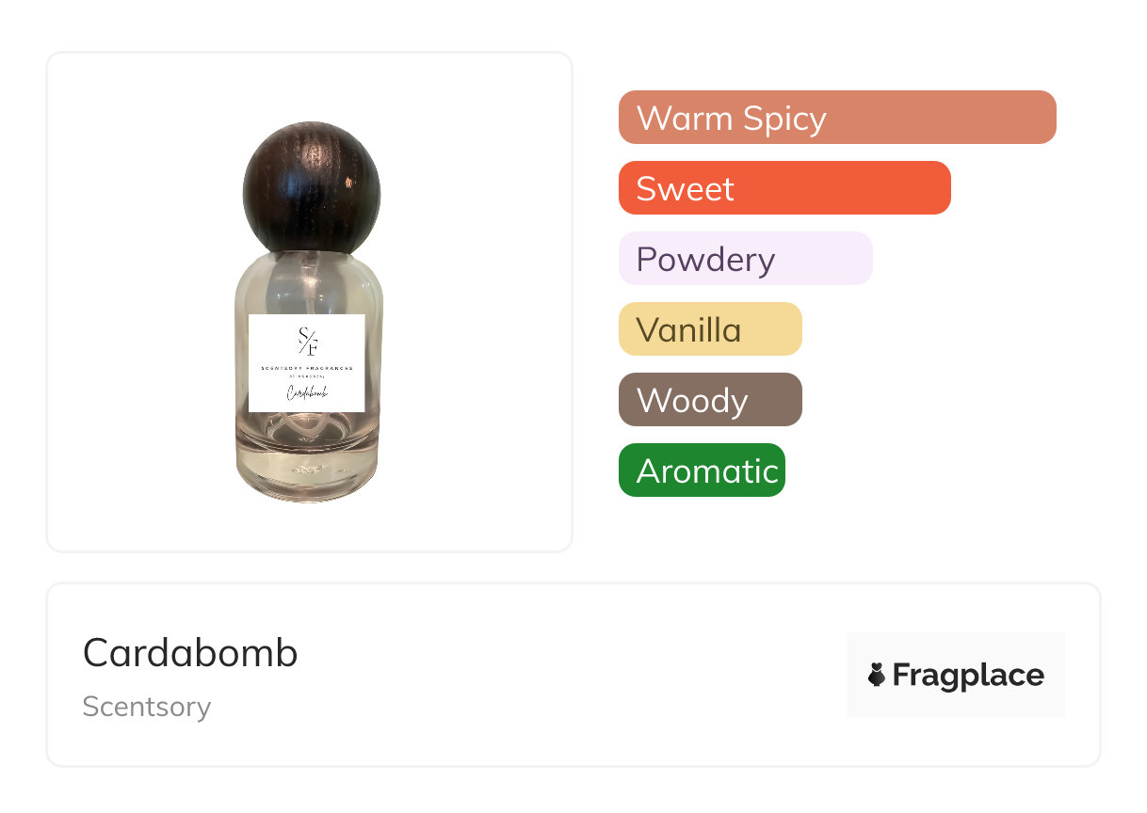Click the Scentsory Fragrances text on label
The height and width of the screenshot is (813, 1147).
[306, 369]
